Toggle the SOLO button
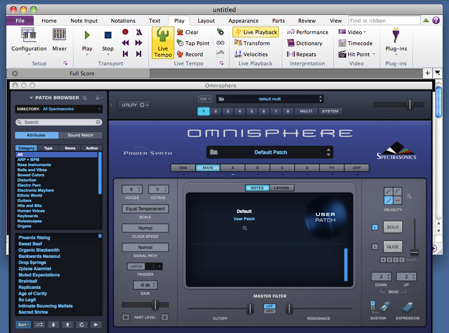The image size is (449, 333). 393,227
